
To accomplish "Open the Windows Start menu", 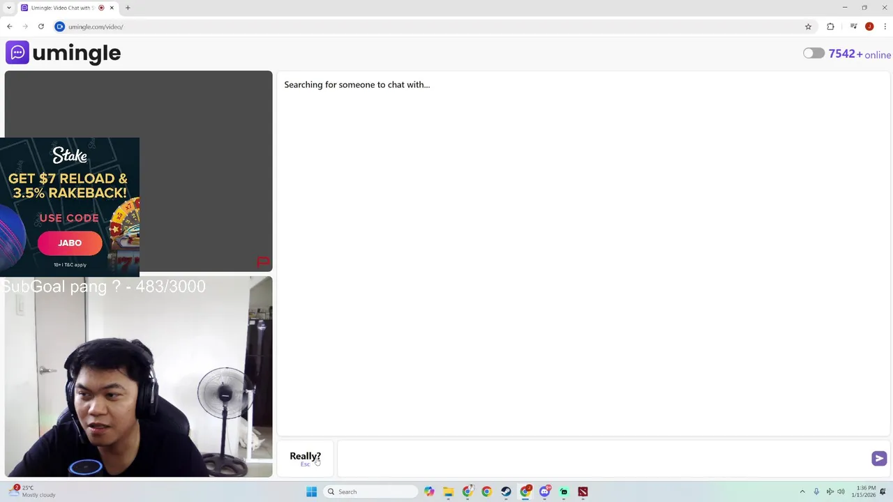I will pos(311,492).
